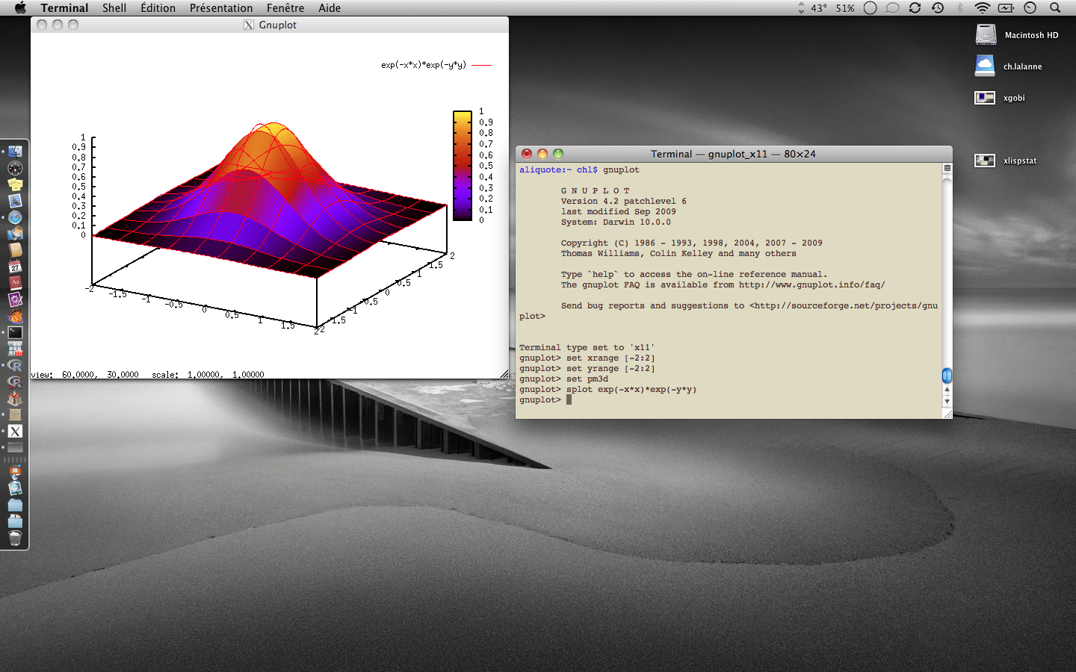1076x672 pixels.
Task: Select the xgobi desktop file
Action: (985, 98)
